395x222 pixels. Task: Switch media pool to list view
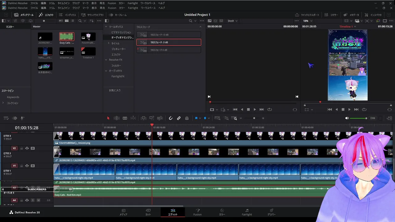click(x=73, y=21)
